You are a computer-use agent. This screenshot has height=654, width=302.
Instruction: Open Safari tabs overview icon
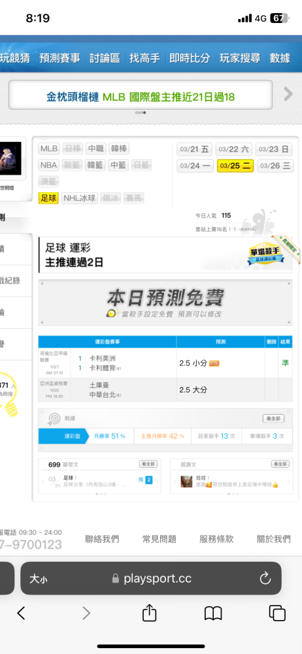(x=277, y=613)
